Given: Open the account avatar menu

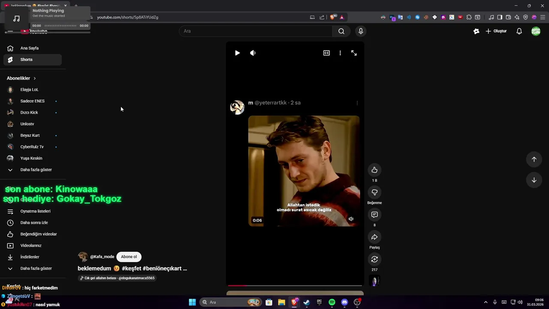Looking at the screenshot, I should pyautogui.click(x=536, y=31).
